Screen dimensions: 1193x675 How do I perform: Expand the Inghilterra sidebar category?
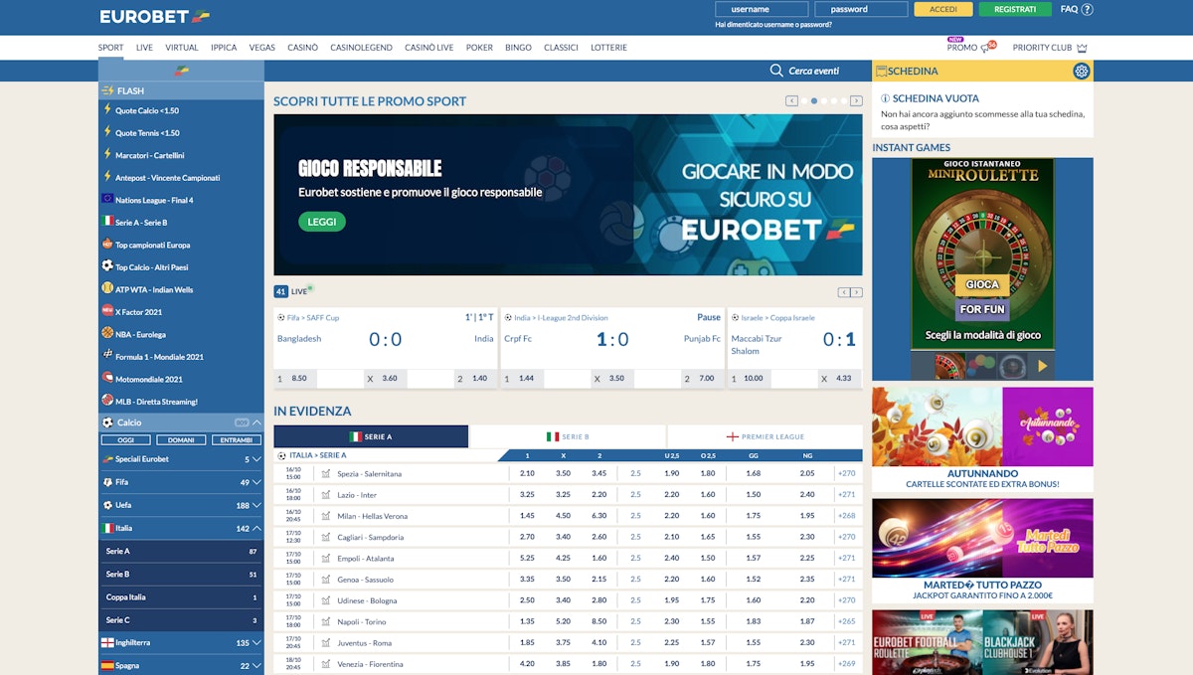[x=258, y=642]
